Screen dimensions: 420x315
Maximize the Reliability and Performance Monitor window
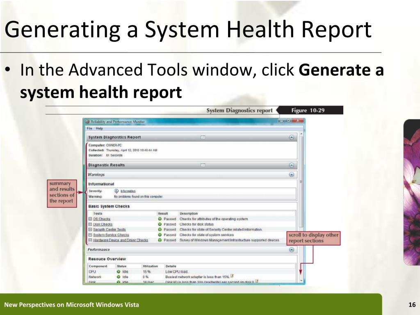click(288, 121)
